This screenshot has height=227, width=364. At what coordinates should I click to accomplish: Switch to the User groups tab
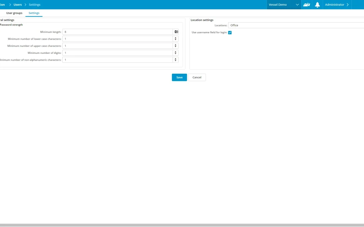pyautogui.click(x=14, y=13)
